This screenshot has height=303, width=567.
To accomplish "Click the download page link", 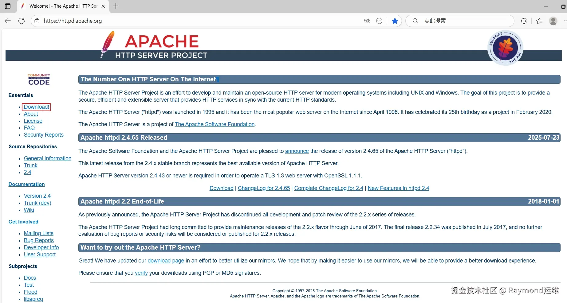I will click(x=166, y=261).
